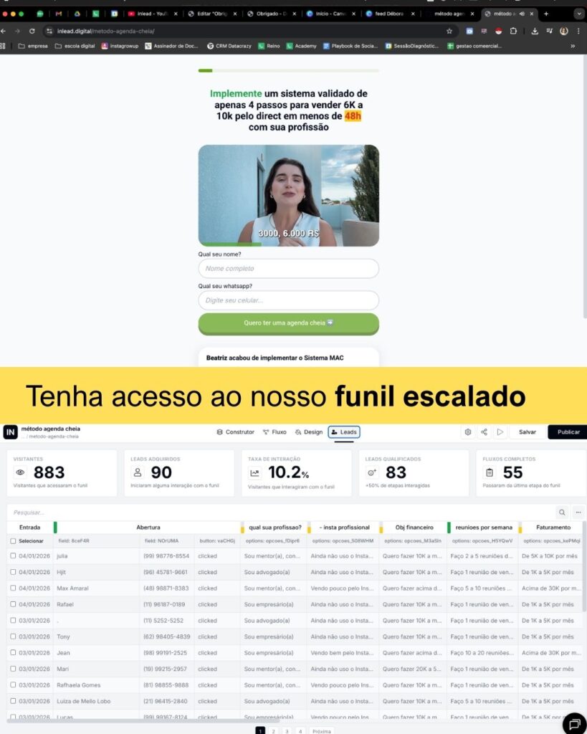Switch to the Fluxo tab
This screenshot has width=587, height=734.
275,432
